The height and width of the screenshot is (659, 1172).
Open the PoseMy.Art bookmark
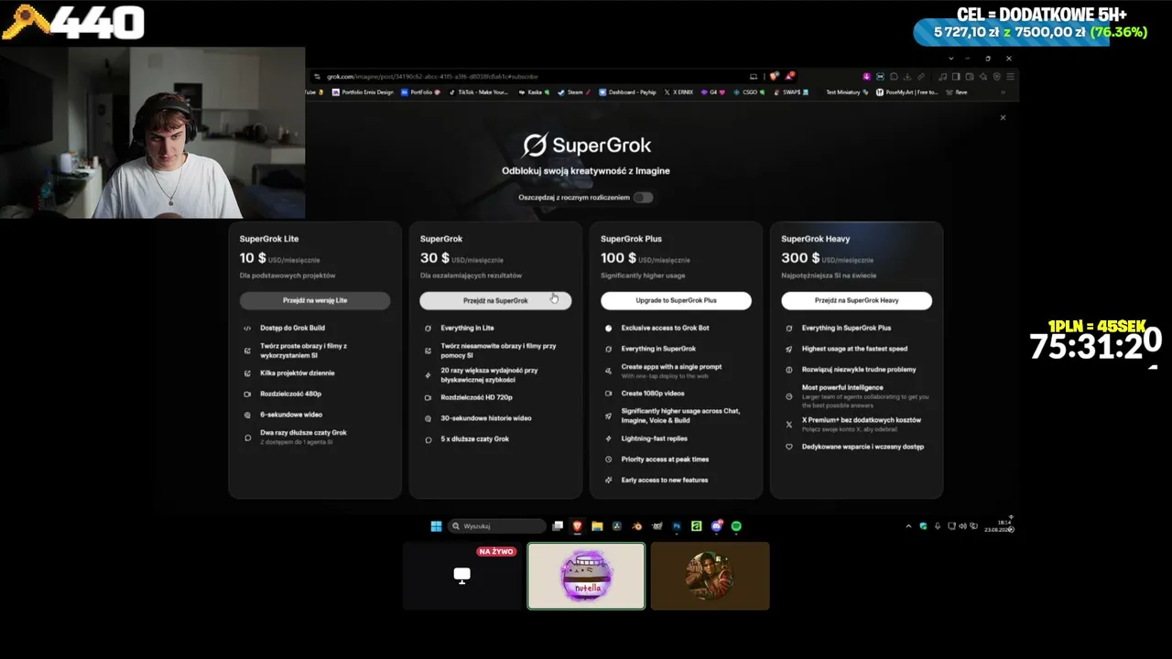(907, 92)
